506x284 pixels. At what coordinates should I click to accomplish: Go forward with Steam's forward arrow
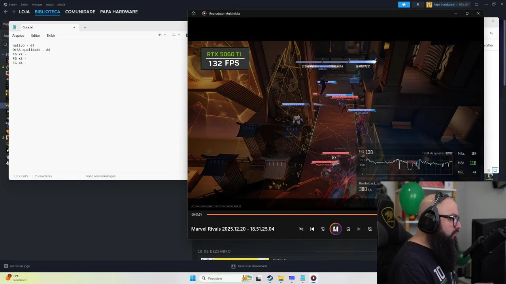[x=14, y=12]
